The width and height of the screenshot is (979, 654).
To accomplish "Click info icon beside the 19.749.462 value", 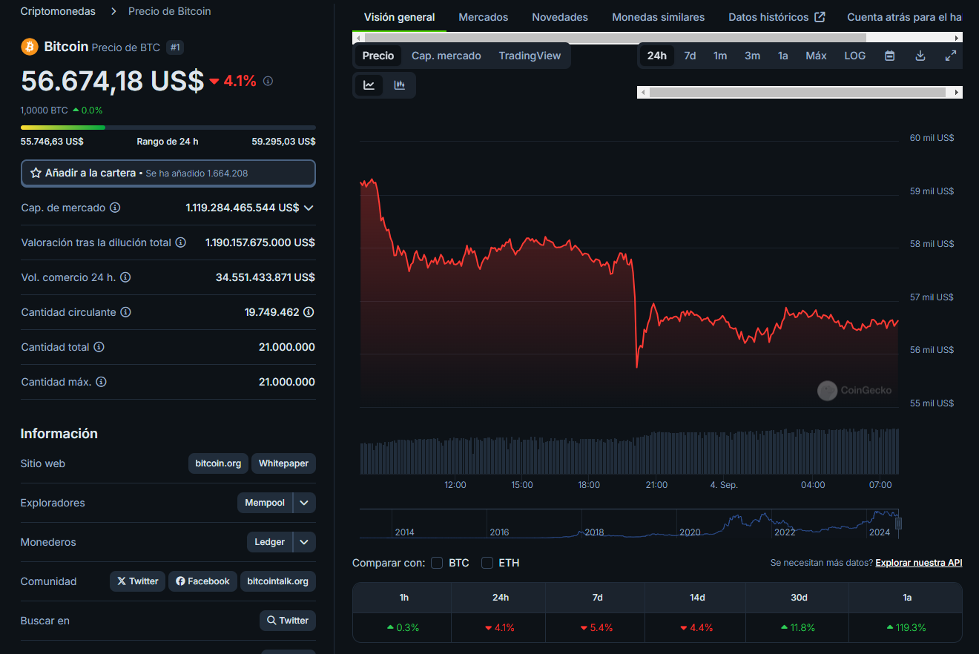I will point(309,312).
